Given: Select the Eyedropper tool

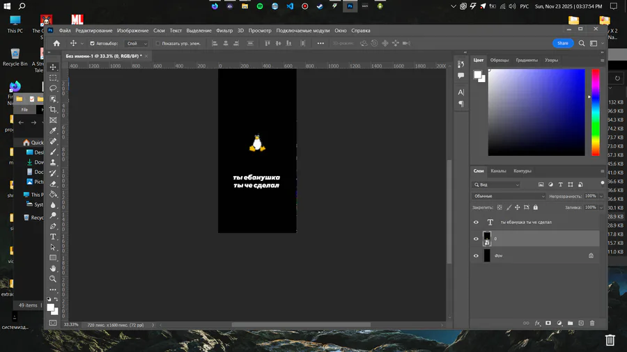Looking at the screenshot, I should (53, 131).
